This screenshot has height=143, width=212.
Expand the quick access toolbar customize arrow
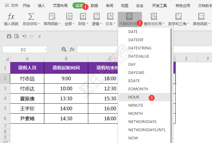click(39, 36)
